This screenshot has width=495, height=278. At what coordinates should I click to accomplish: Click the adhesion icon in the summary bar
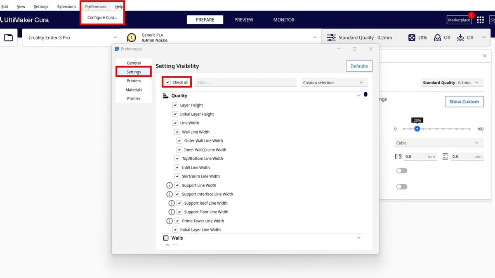[461, 37]
